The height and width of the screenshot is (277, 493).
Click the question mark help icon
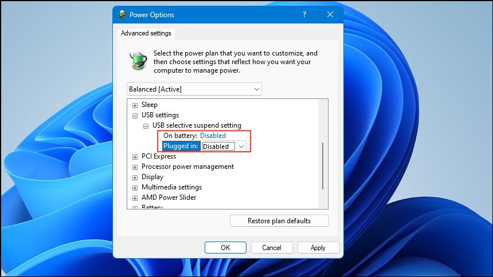click(304, 14)
